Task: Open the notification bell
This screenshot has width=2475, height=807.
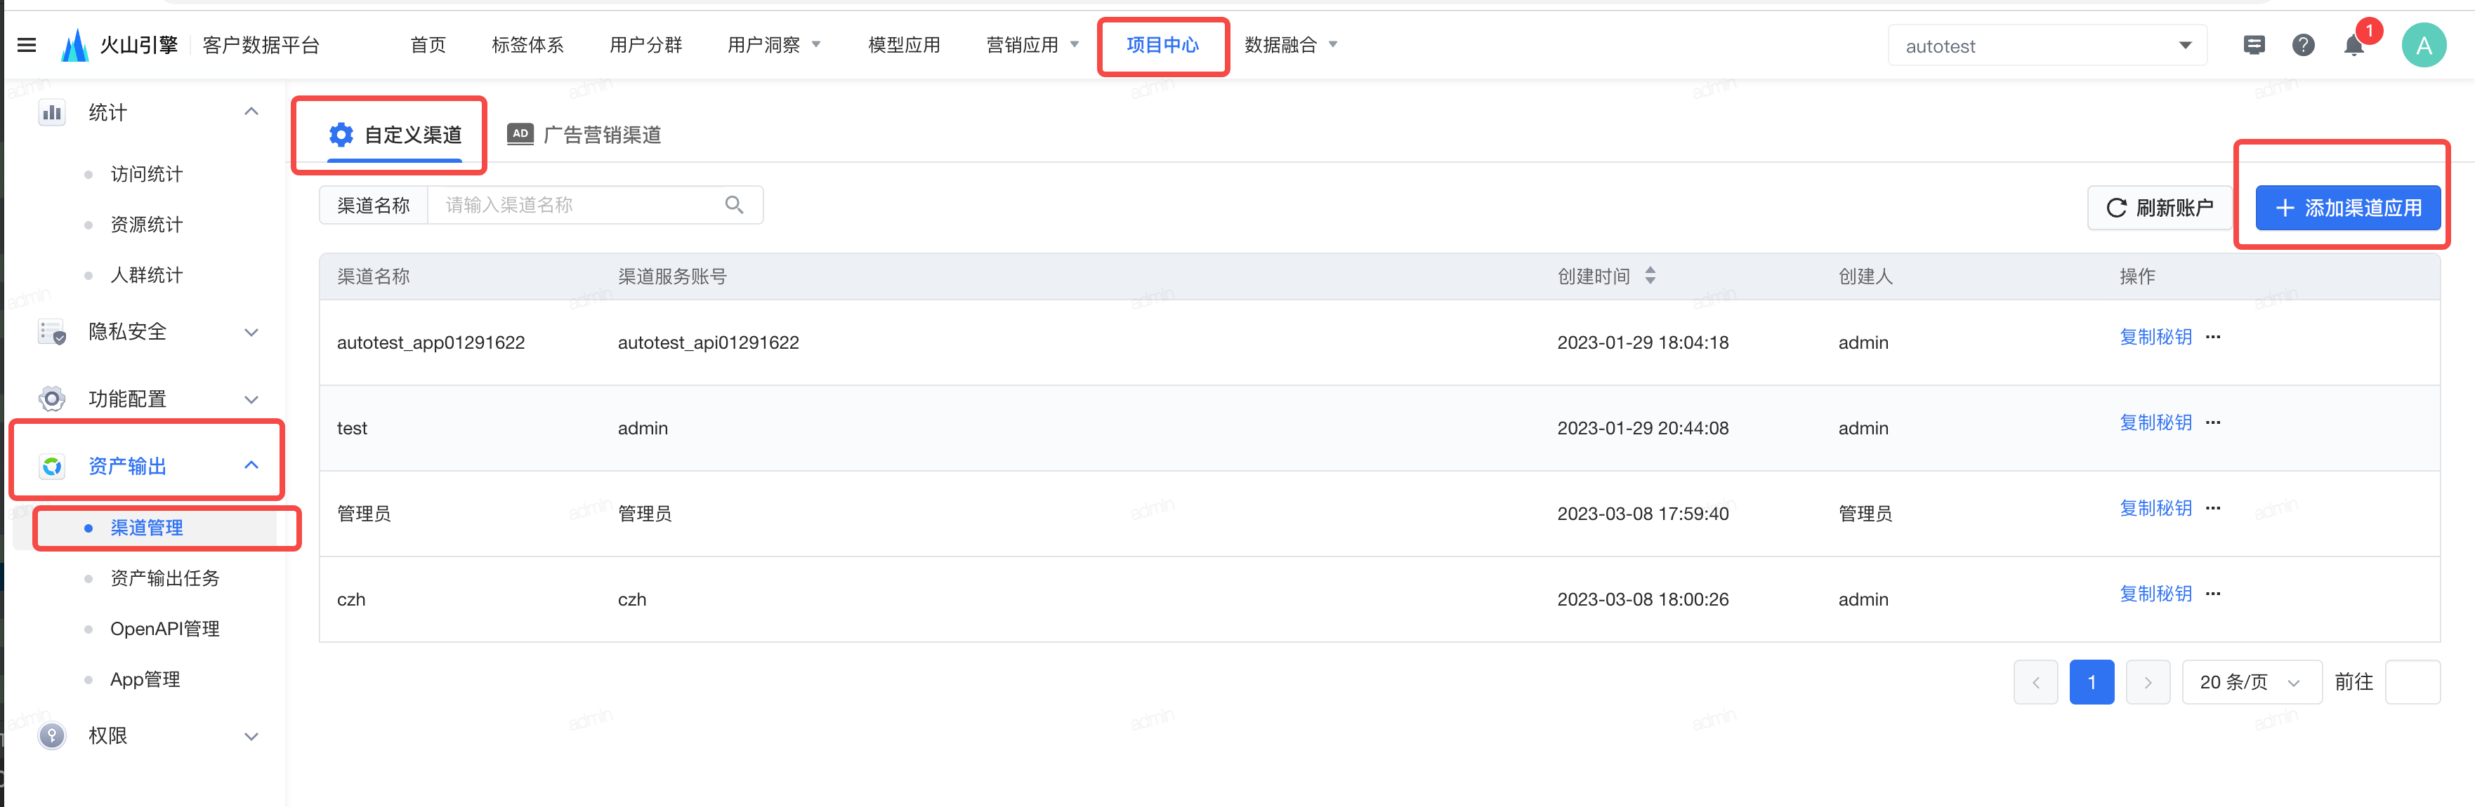Action: pos(2354,45)
